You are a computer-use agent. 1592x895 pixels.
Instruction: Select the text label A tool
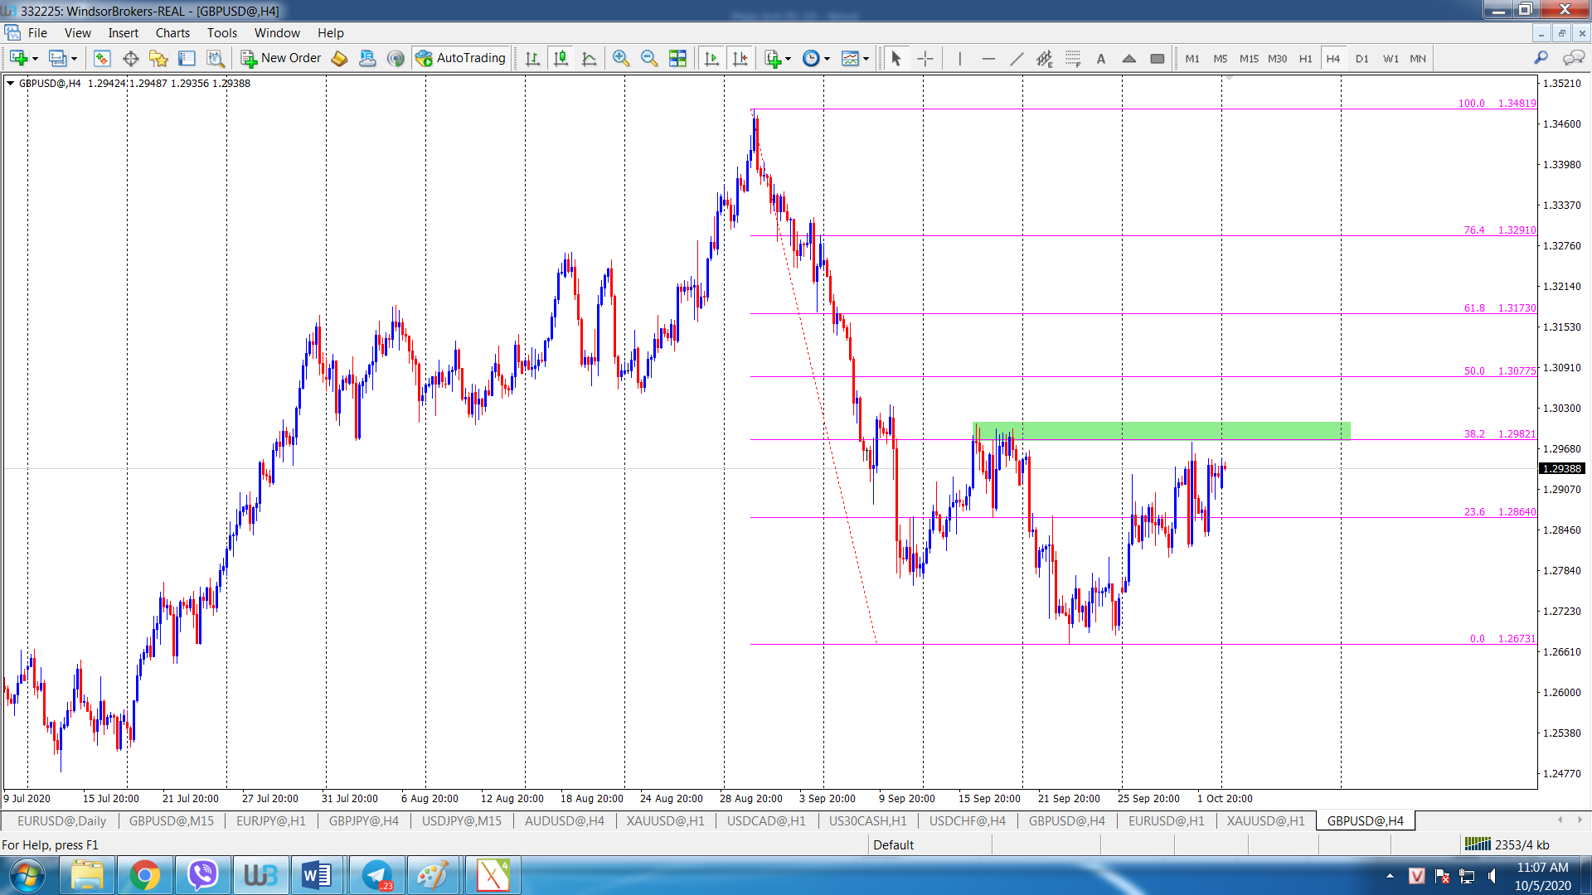1101,58
